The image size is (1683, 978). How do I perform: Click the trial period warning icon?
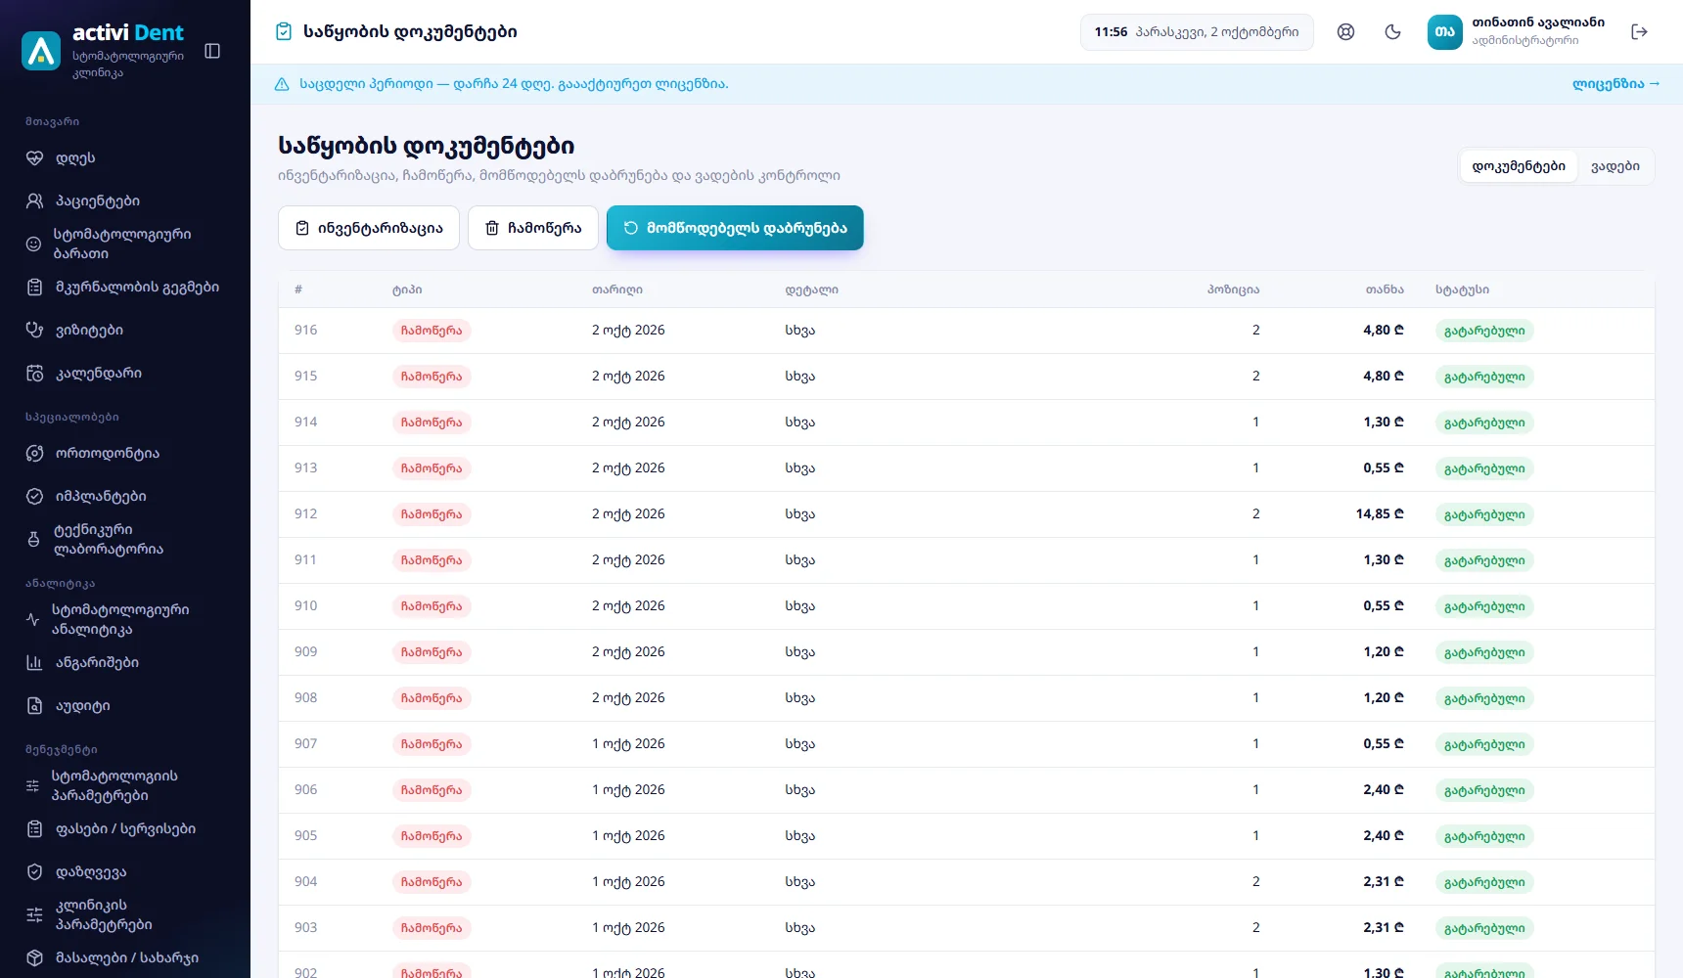(x=282, y=84)
